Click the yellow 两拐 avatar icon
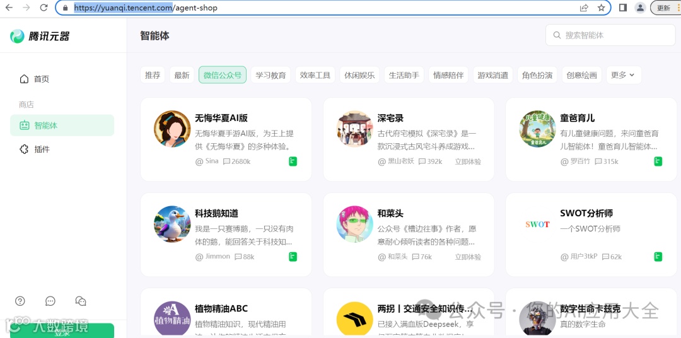This screenshot has width=681, height=338. pos(355,318)
